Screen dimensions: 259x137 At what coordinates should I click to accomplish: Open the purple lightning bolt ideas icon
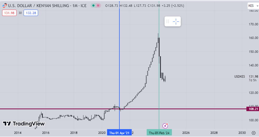click(x=165, y=125)
